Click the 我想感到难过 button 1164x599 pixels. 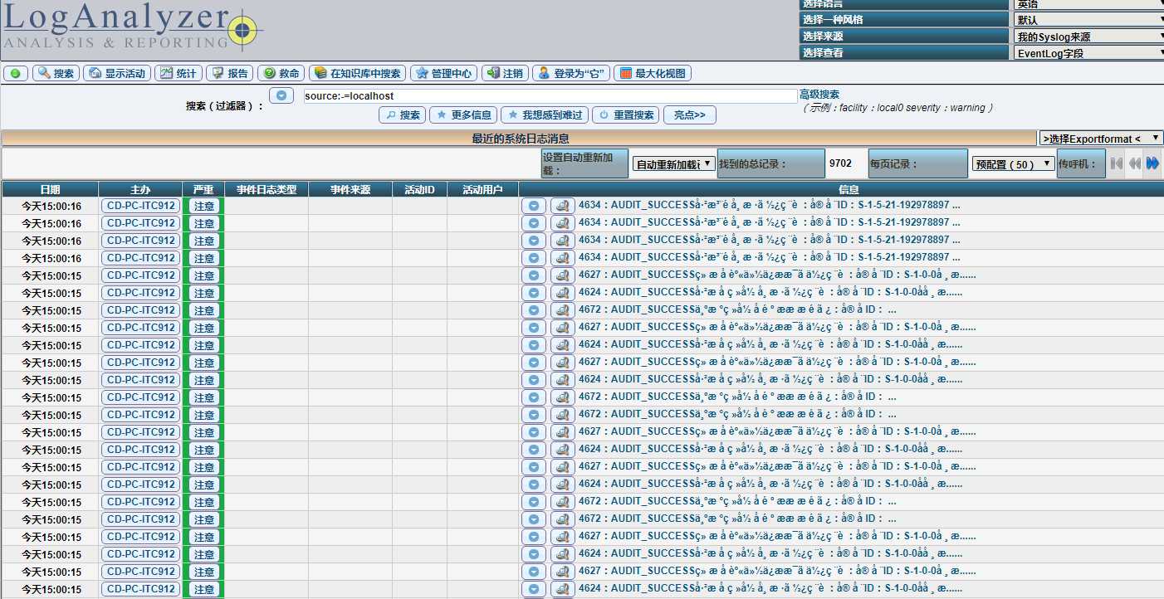pos(545,115)
